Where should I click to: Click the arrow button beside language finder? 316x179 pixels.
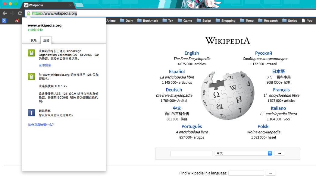tap(271, 173)
